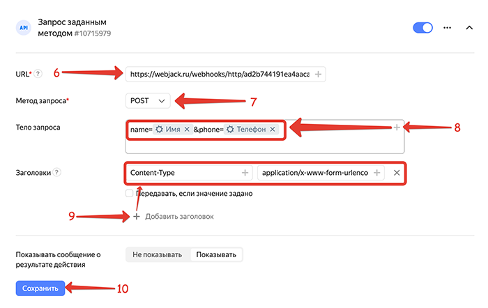Image resolution: width=488 pixels, height=308 pixels.
Task: Remove the Телефон variable from the body
Action: [273, 129]
